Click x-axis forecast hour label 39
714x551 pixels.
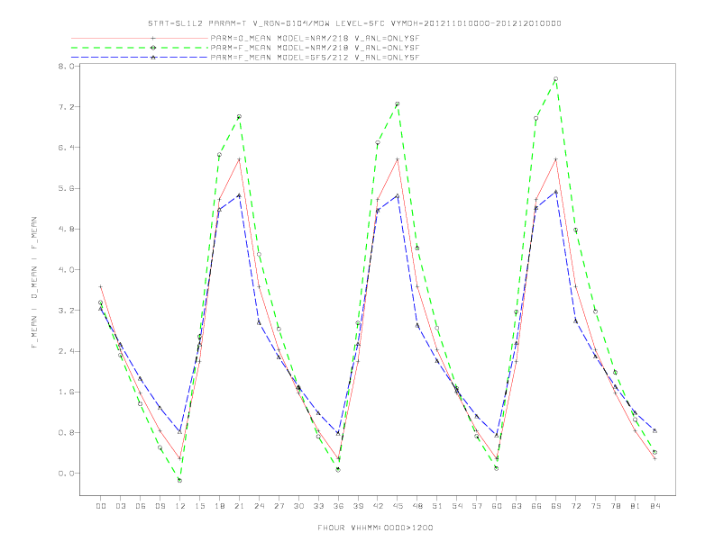tap(358, 506)
